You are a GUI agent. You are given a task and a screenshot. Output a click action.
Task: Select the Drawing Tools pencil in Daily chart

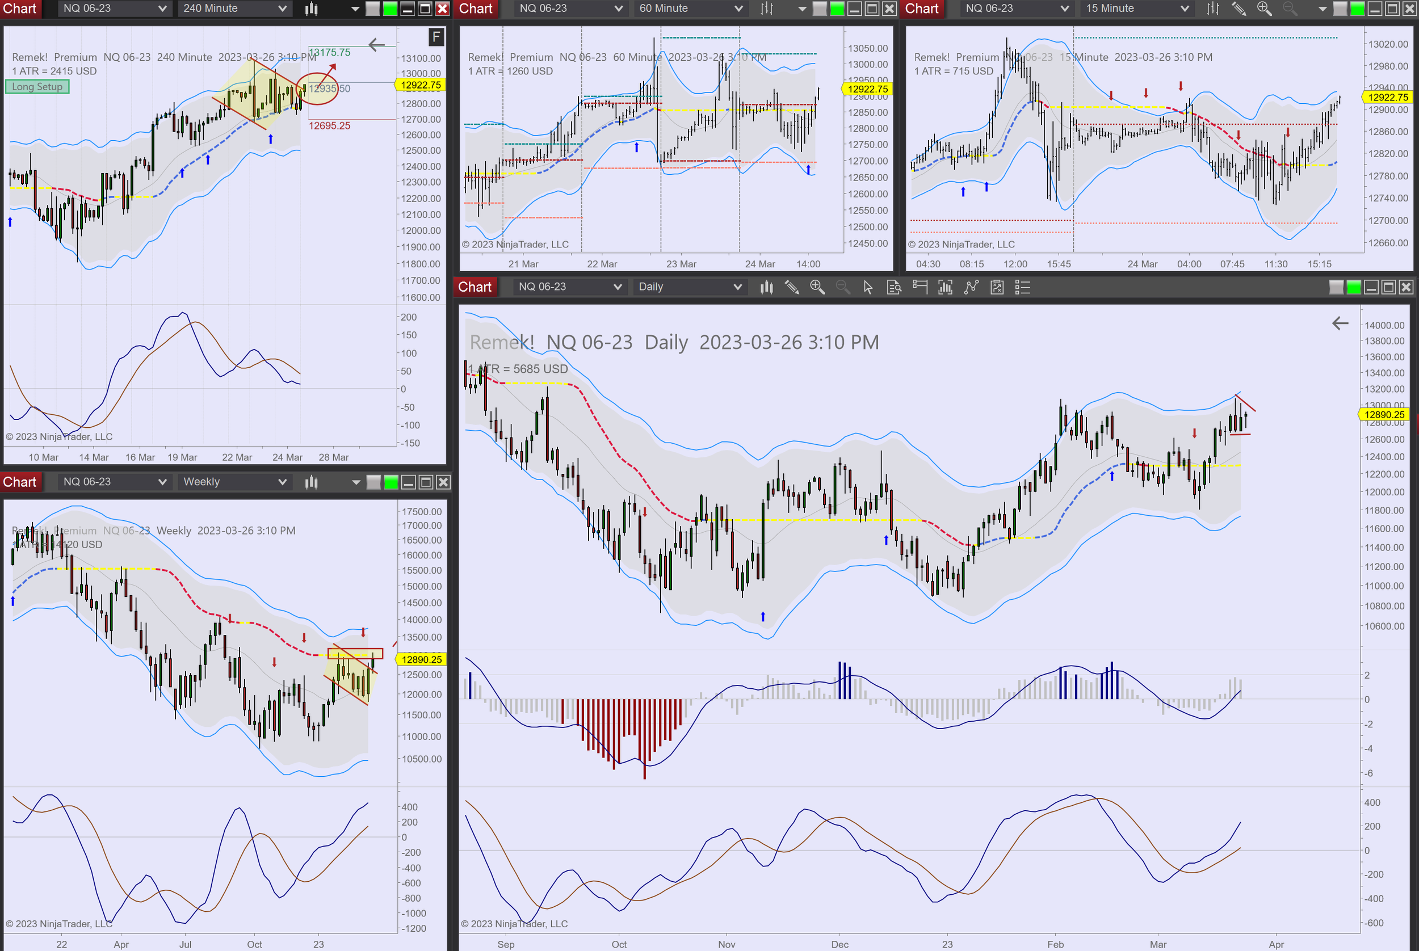pos(792,287)
